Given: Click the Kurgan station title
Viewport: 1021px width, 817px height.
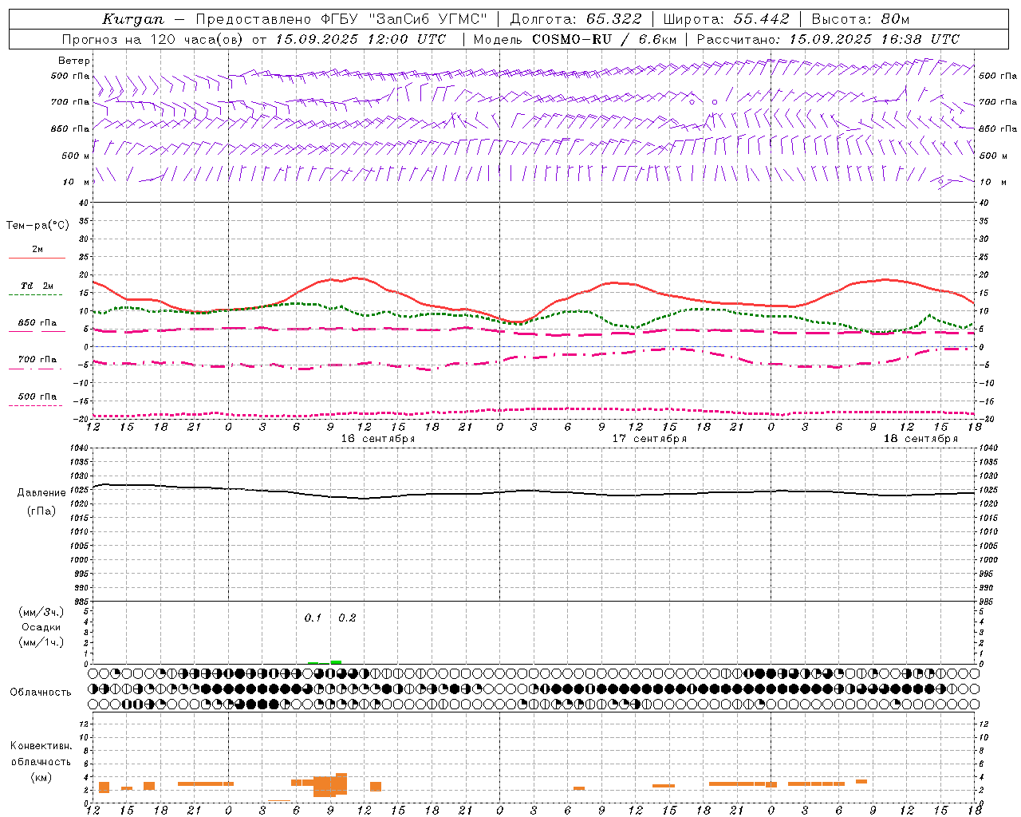Looking at the screenshot, I should pyautogui.click(x=132, y=19).
